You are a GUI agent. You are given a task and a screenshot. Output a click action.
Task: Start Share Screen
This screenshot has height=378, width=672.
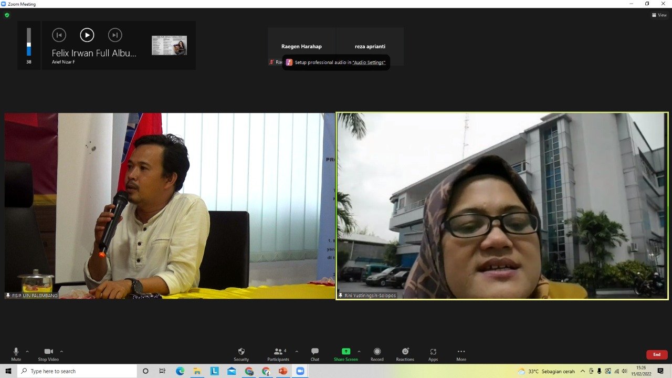(345, 352)
